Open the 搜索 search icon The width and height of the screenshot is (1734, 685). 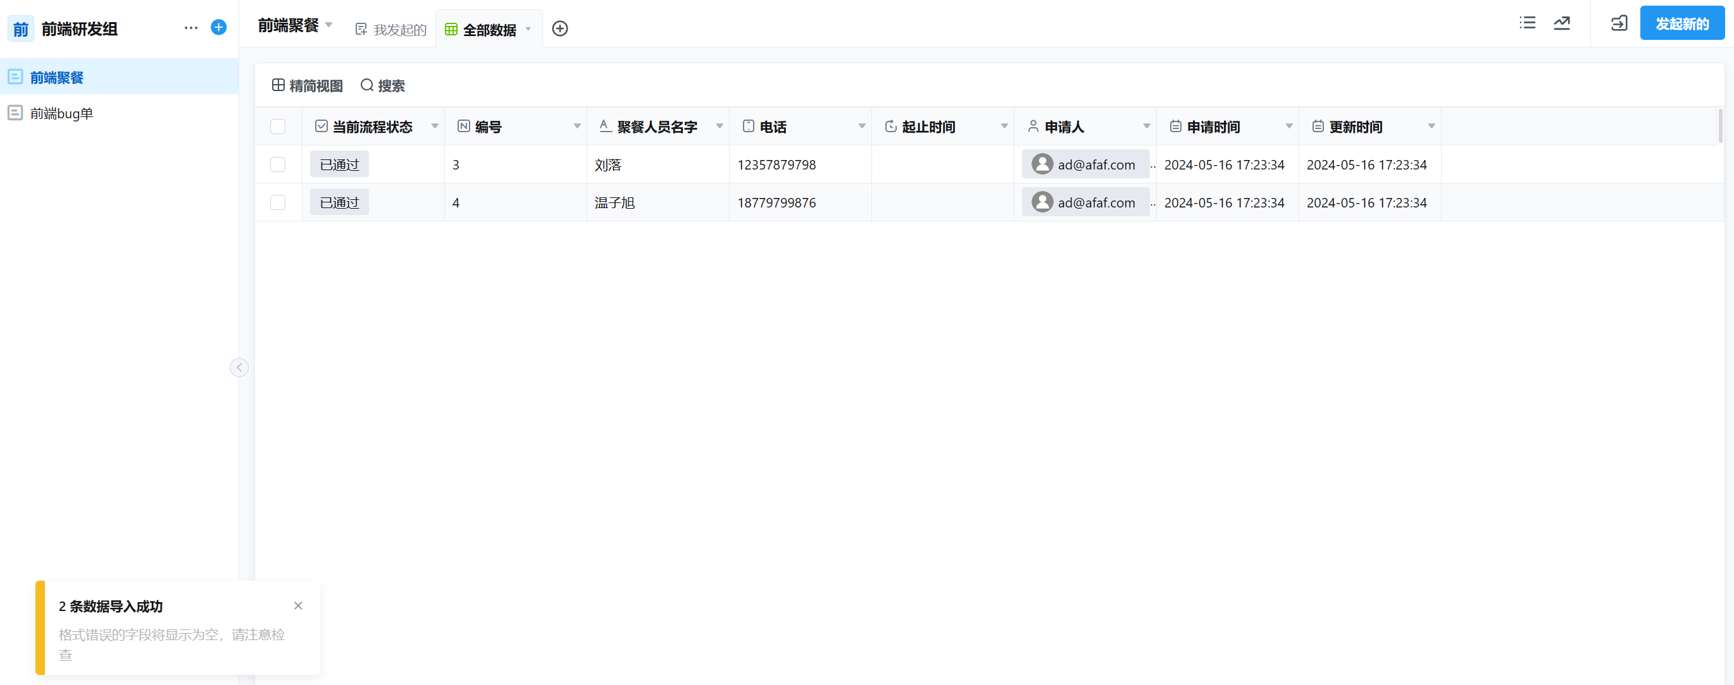[x=366, y=85]
